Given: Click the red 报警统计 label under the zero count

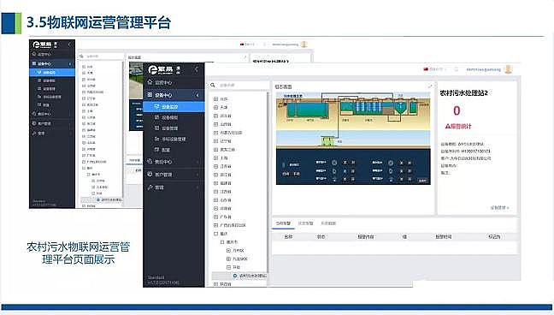Looking at the screenshot, I should click(458, 126).
